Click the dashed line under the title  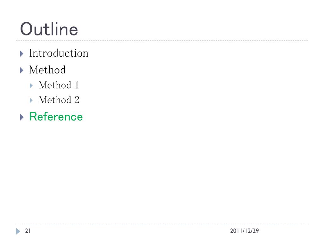(x=162, y=40)
